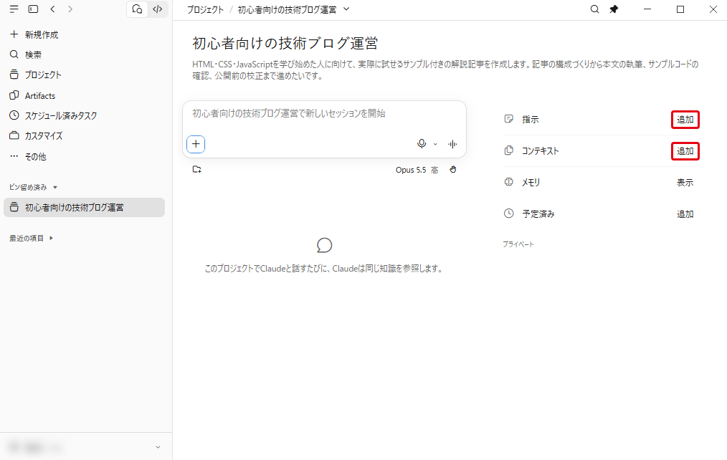This screenshot has width=727, height=460.
Task: Click the プライベート label
Action: point(518,244)
